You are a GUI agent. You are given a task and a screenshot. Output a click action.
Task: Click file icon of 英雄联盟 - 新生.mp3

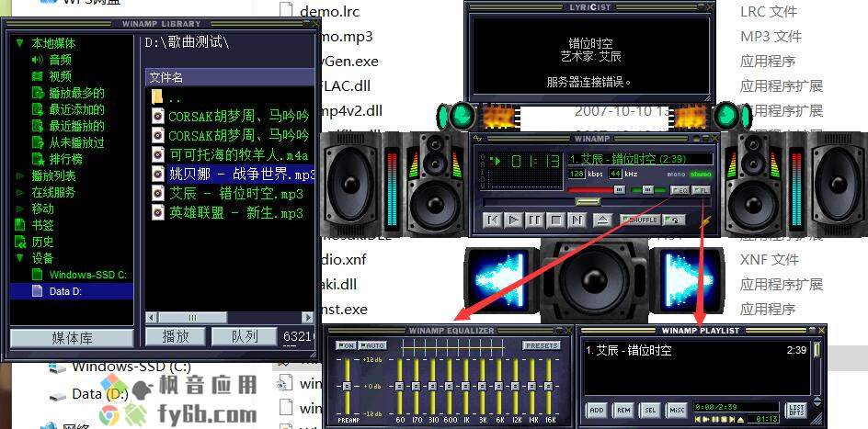pos(158,212)
